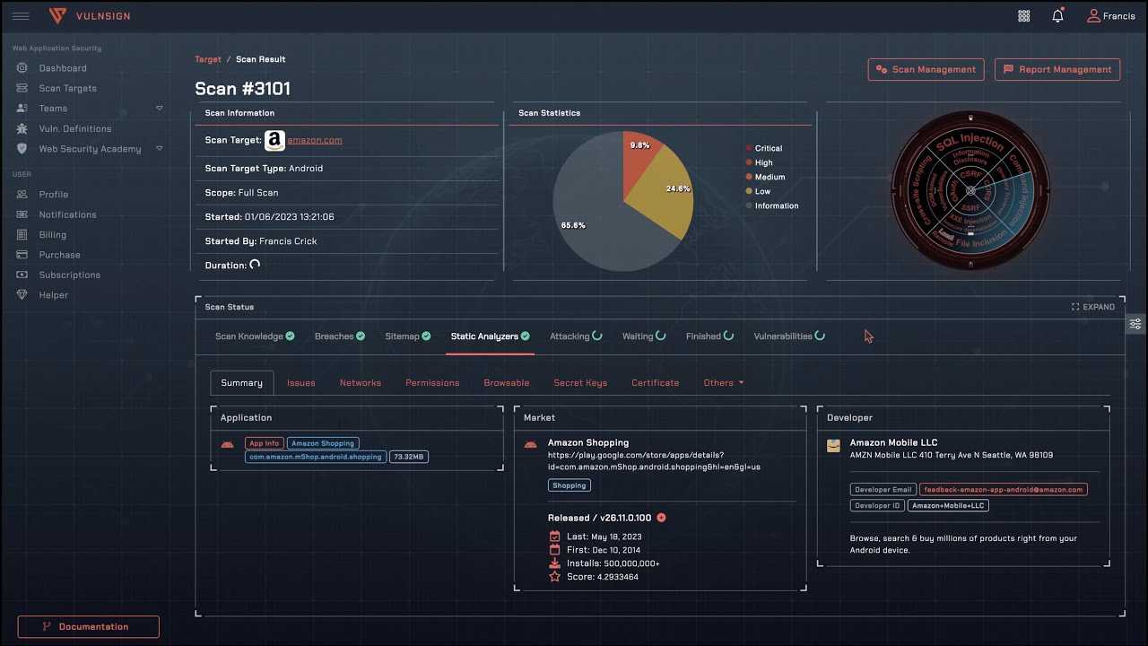The width and height of the screenshot is (1148, 646).
Task: Open the side settings sliders icon
Action: 1135,324
